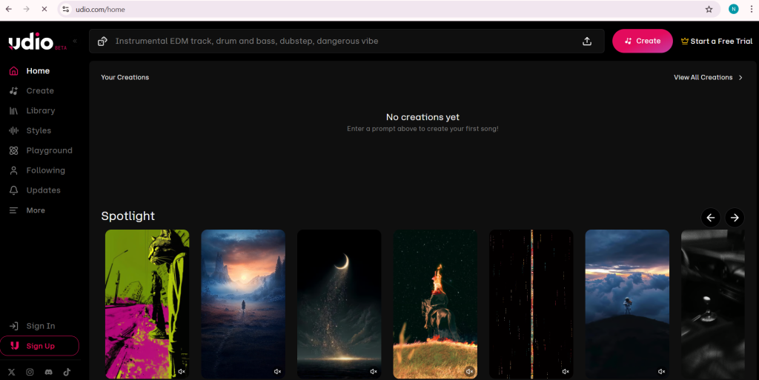The width and height of the screenshot is (759, 380).
Task: Click the song prompt input field
Action: [341, 41]
